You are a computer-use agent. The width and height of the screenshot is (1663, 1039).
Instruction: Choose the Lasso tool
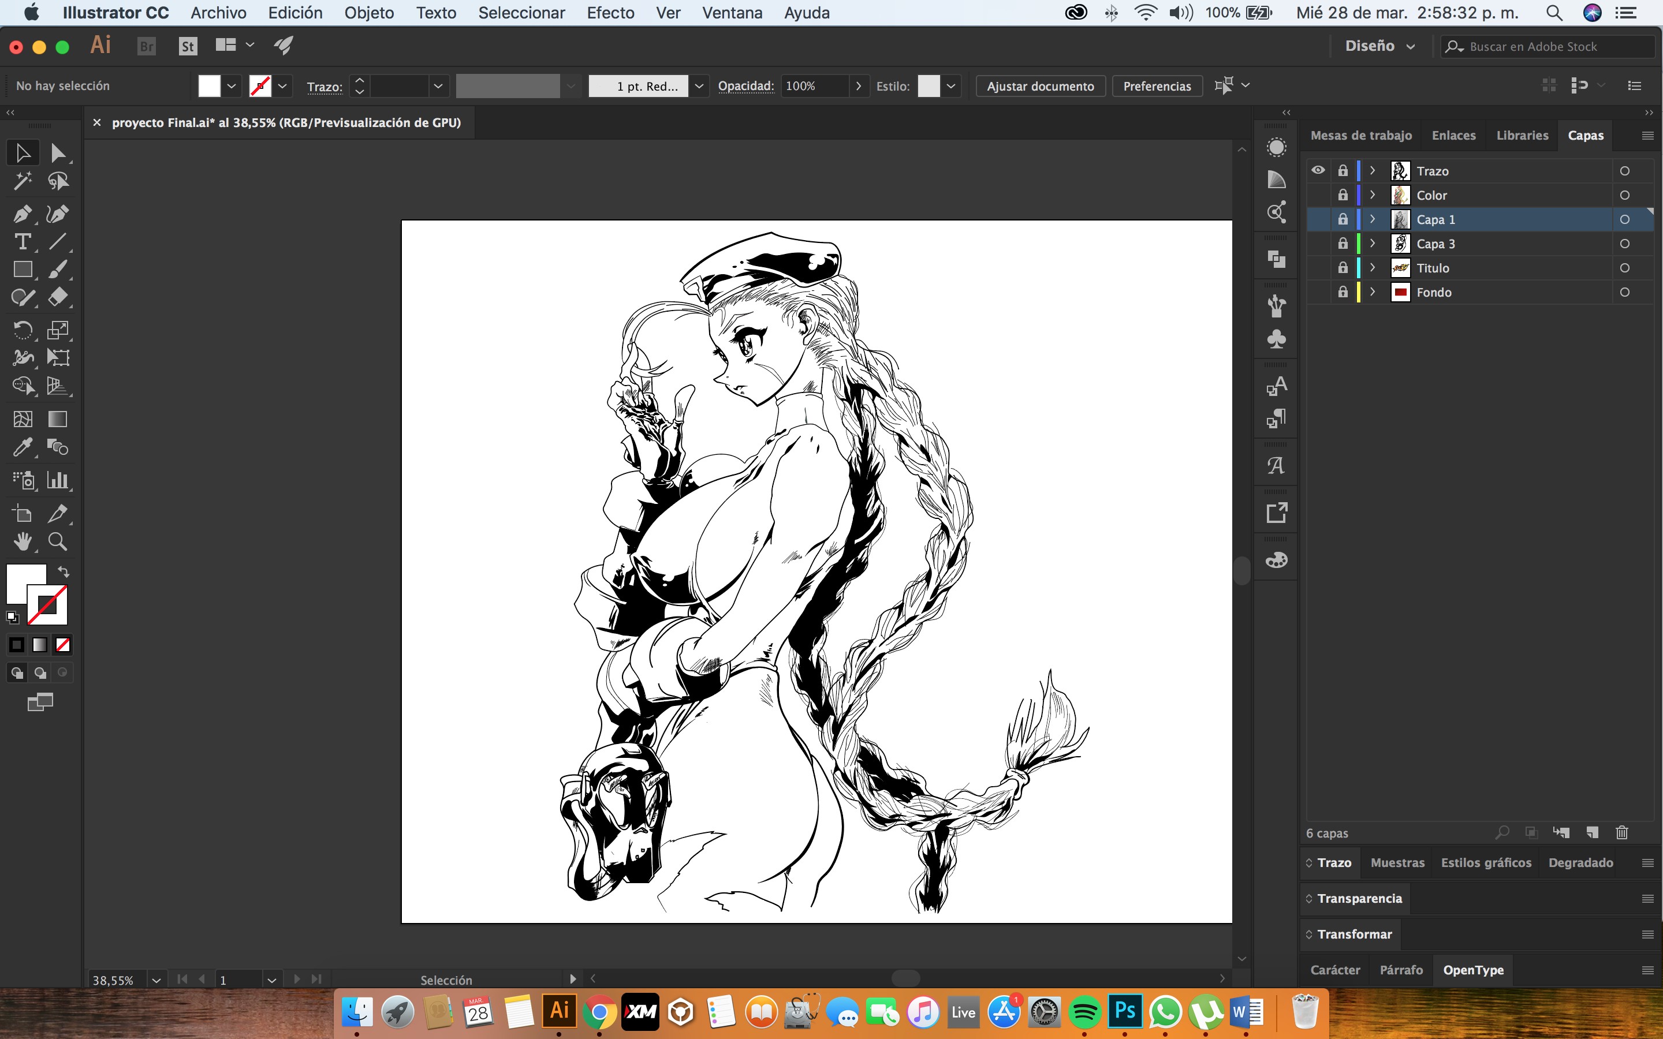[58, 181]
